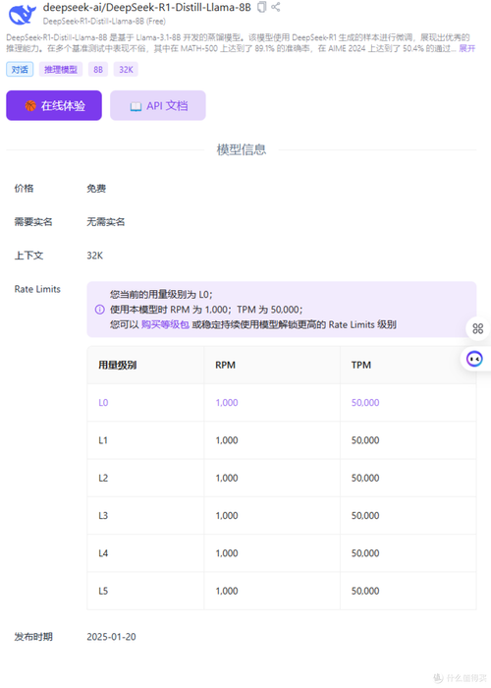
Task: Click the L1 row RPM value
Action: (227, 440)
